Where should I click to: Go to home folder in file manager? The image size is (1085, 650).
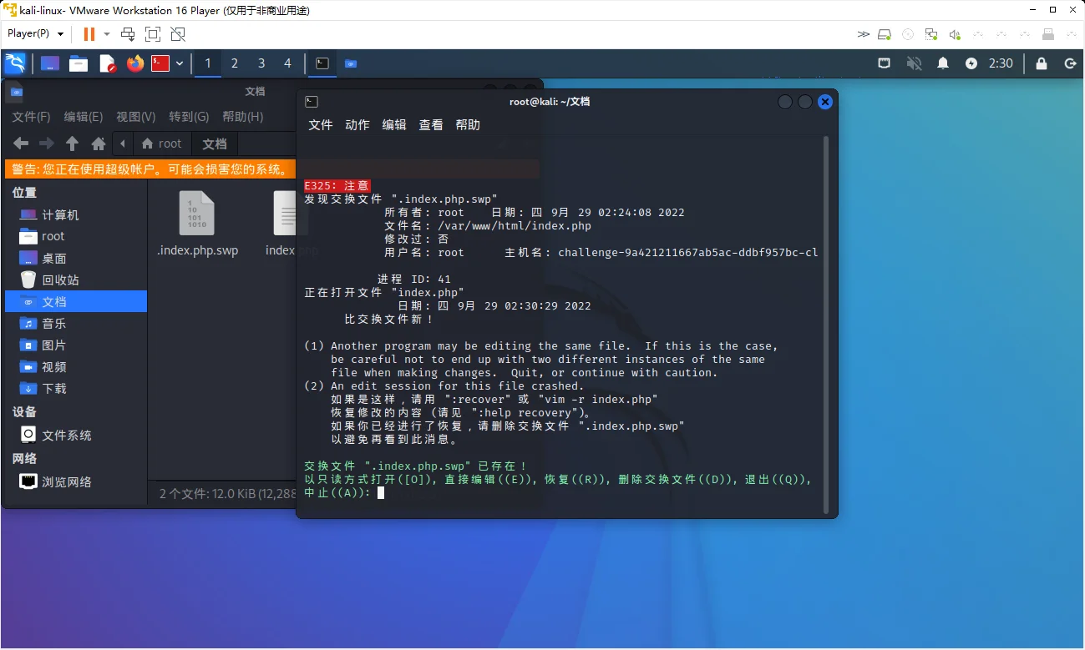tap(99, 144)
